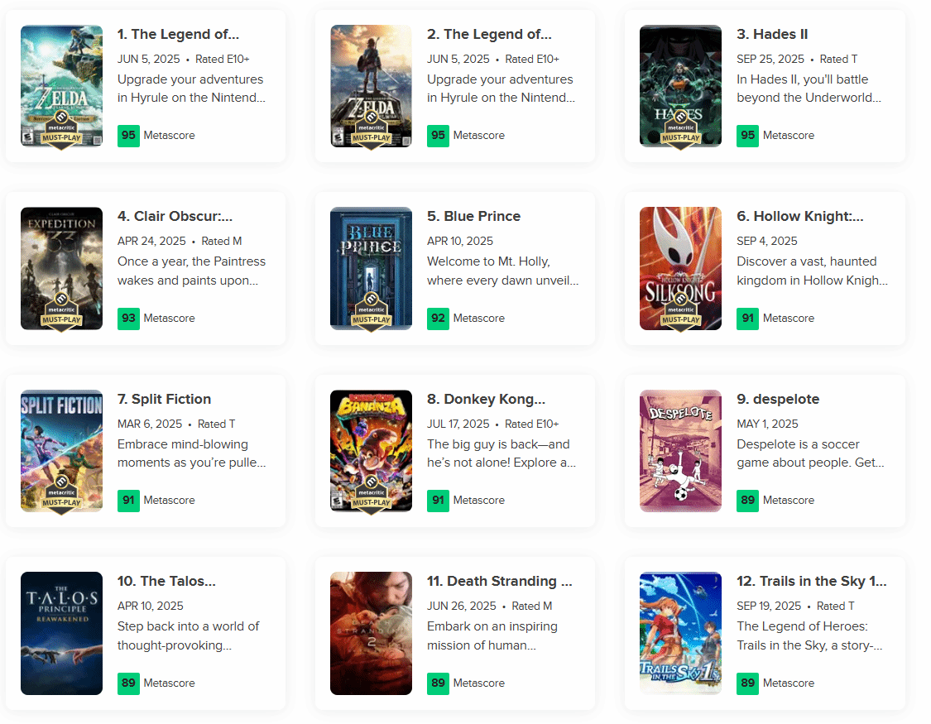Open The Talos Principle Reawakened cover image
The image size is (931, 724).
tap(61, 633)
